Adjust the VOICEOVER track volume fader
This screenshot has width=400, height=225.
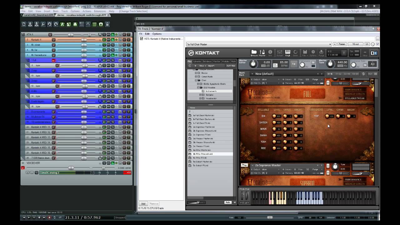coord(71,168)
